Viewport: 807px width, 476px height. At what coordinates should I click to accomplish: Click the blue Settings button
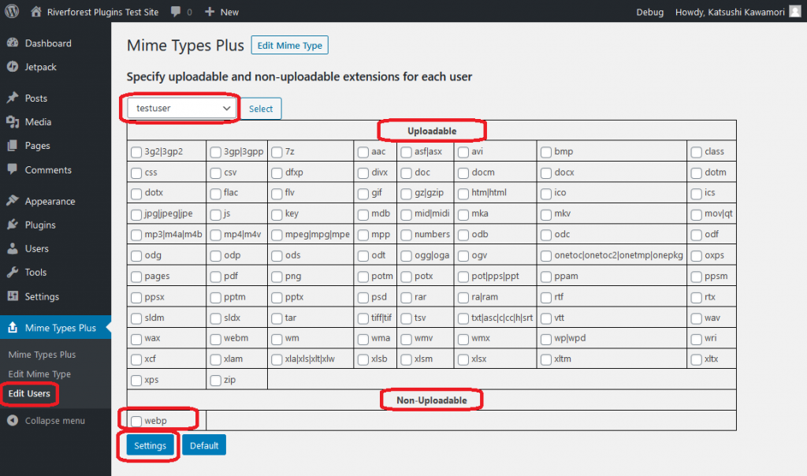tap(150, 445)
